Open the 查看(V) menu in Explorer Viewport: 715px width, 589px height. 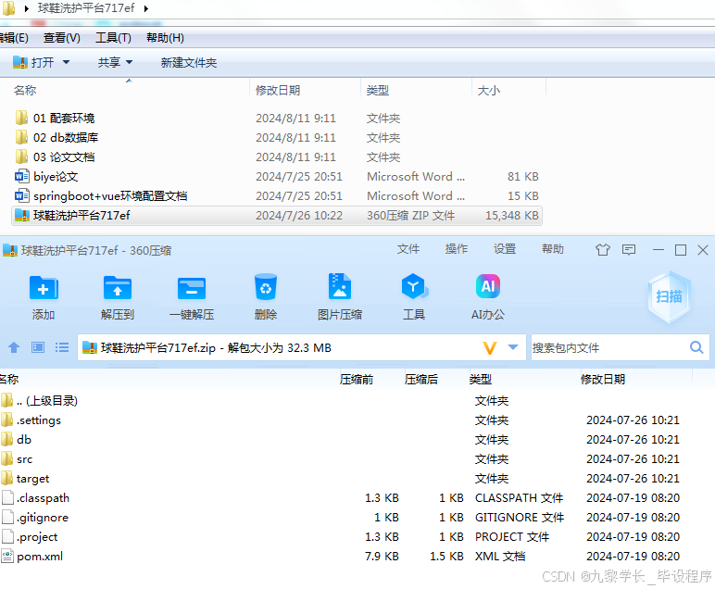(62, 38)
